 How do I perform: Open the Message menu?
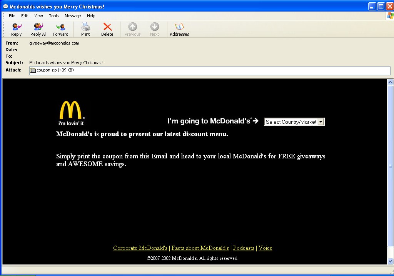pyautogui.click(x=73, y=16)
